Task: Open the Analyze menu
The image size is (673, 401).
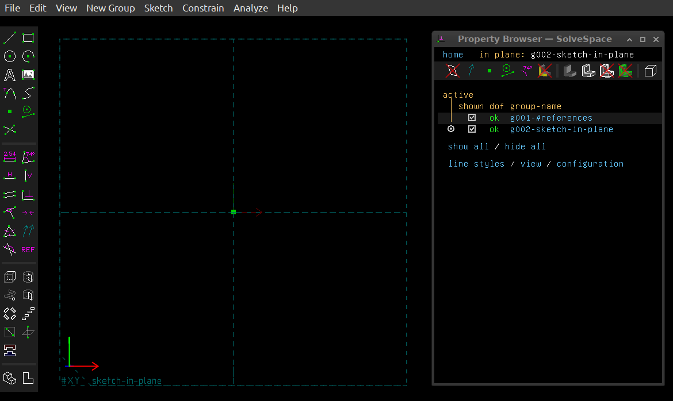Action: click(251, 8)
